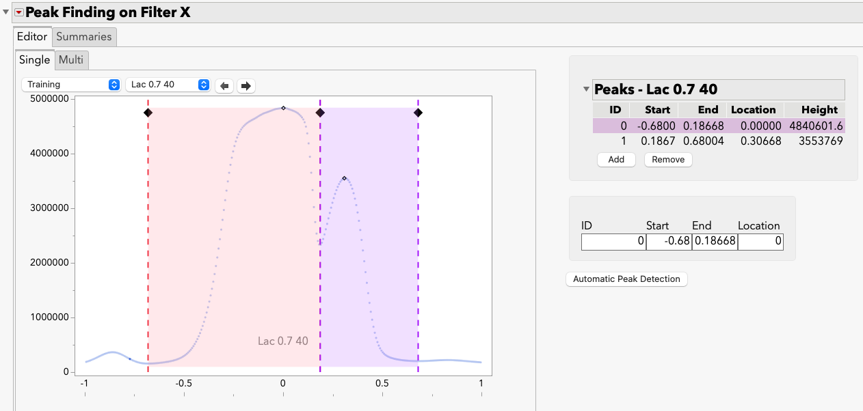Select the Editor tab
This screenshot has height=411, width=863.
[x=31, y=36]
